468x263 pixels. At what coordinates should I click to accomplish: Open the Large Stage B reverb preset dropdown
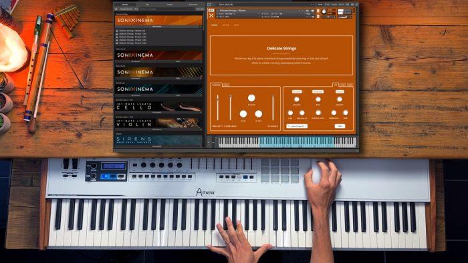coord(297,126)
